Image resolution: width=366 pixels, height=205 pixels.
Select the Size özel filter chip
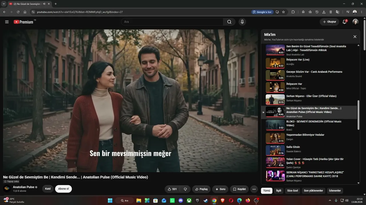tap(293, 191)
